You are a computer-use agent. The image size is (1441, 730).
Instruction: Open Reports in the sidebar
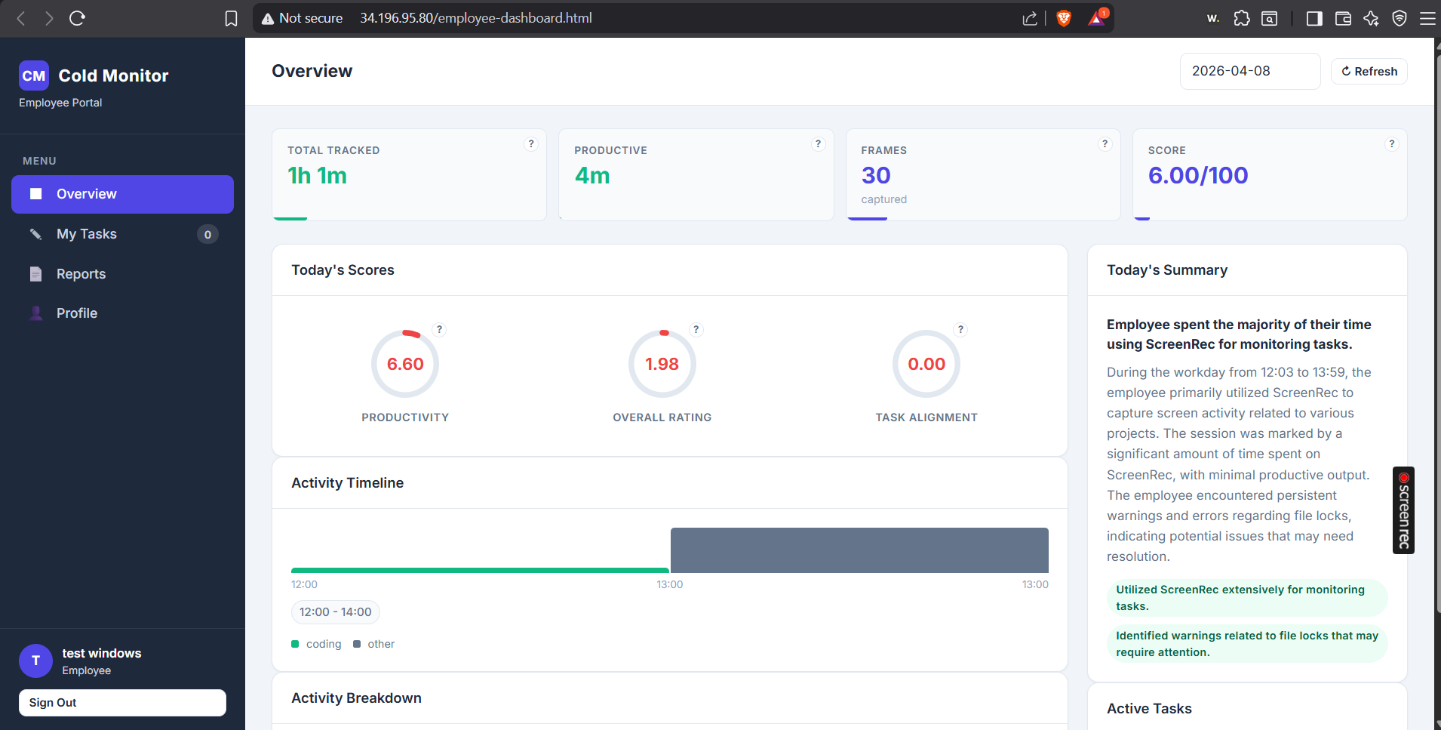click(122, 274)
